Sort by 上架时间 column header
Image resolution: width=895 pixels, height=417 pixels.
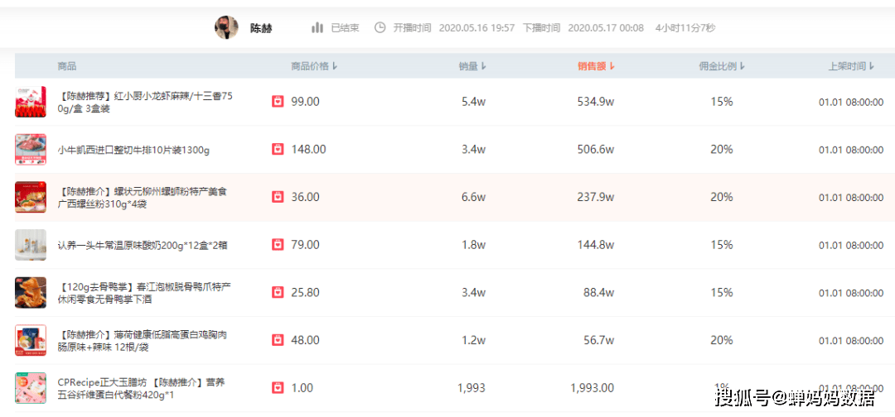pyautogui.click(x=851, y=66)
